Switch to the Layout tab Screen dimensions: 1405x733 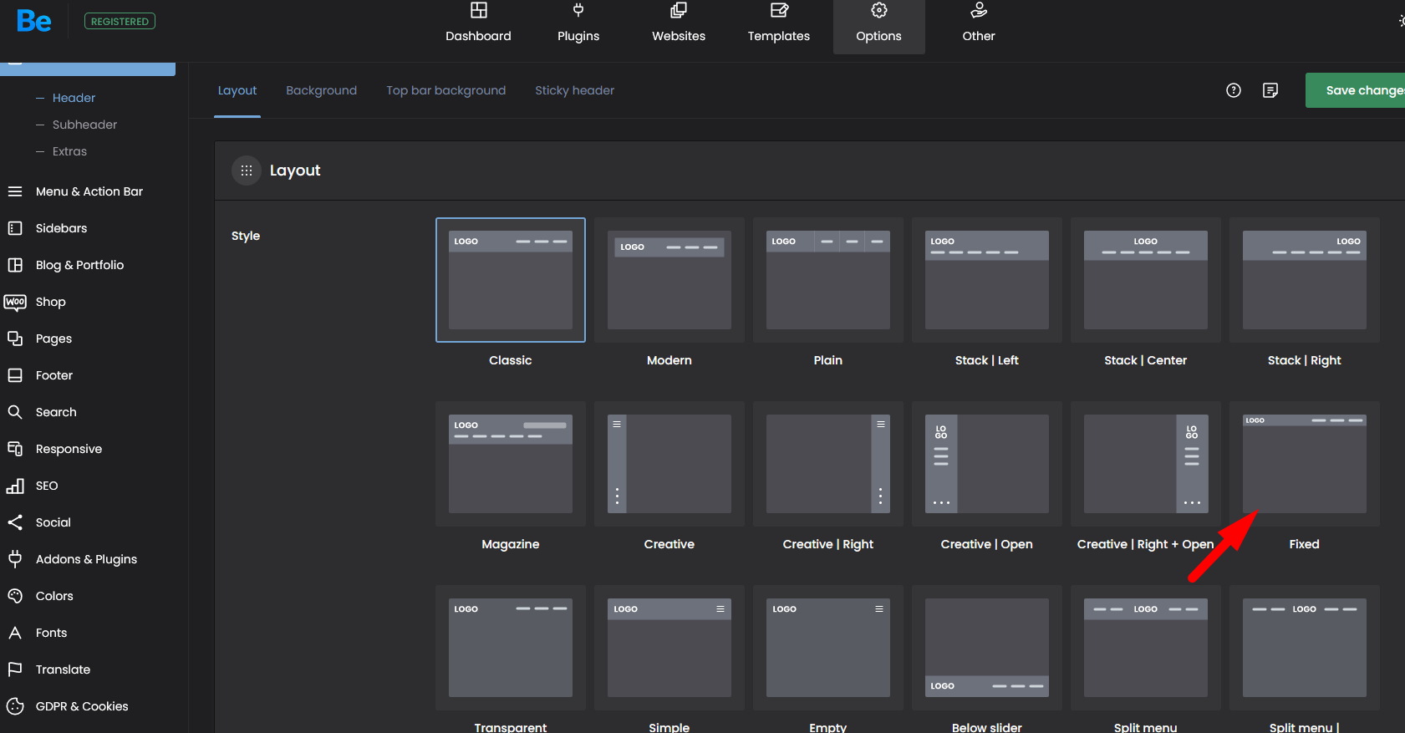click(237, 90)
